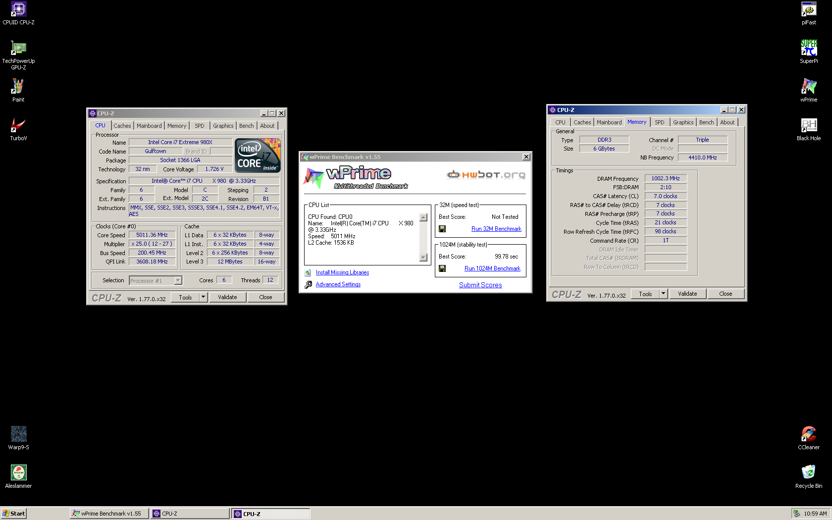Click Close button in right CPU-Z window
This screenshot has width=832, height=520.
(x=726, y=294)
